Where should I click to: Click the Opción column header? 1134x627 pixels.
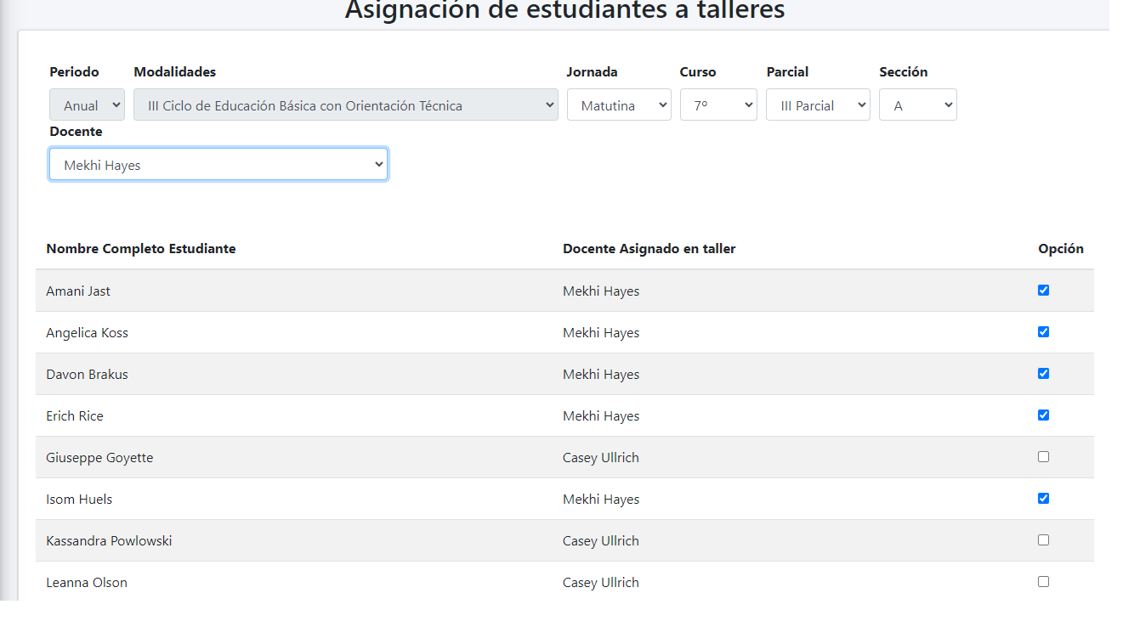pyautogui.click(x=1061, y=249)
